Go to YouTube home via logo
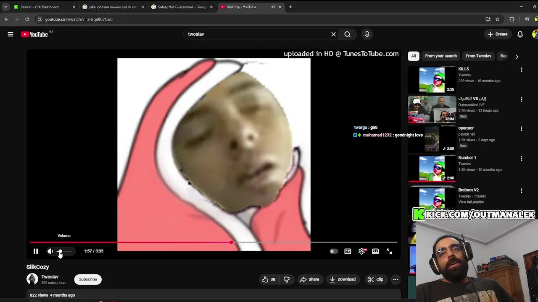This screenshot has width=538, height=302. [34, 34]
